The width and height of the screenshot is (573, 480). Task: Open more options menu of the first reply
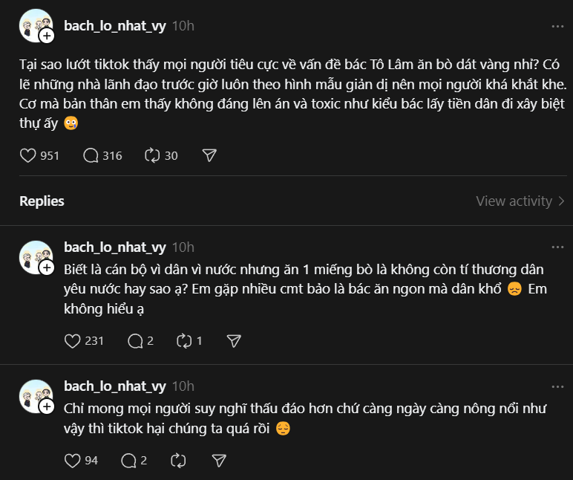pos(557,247)
